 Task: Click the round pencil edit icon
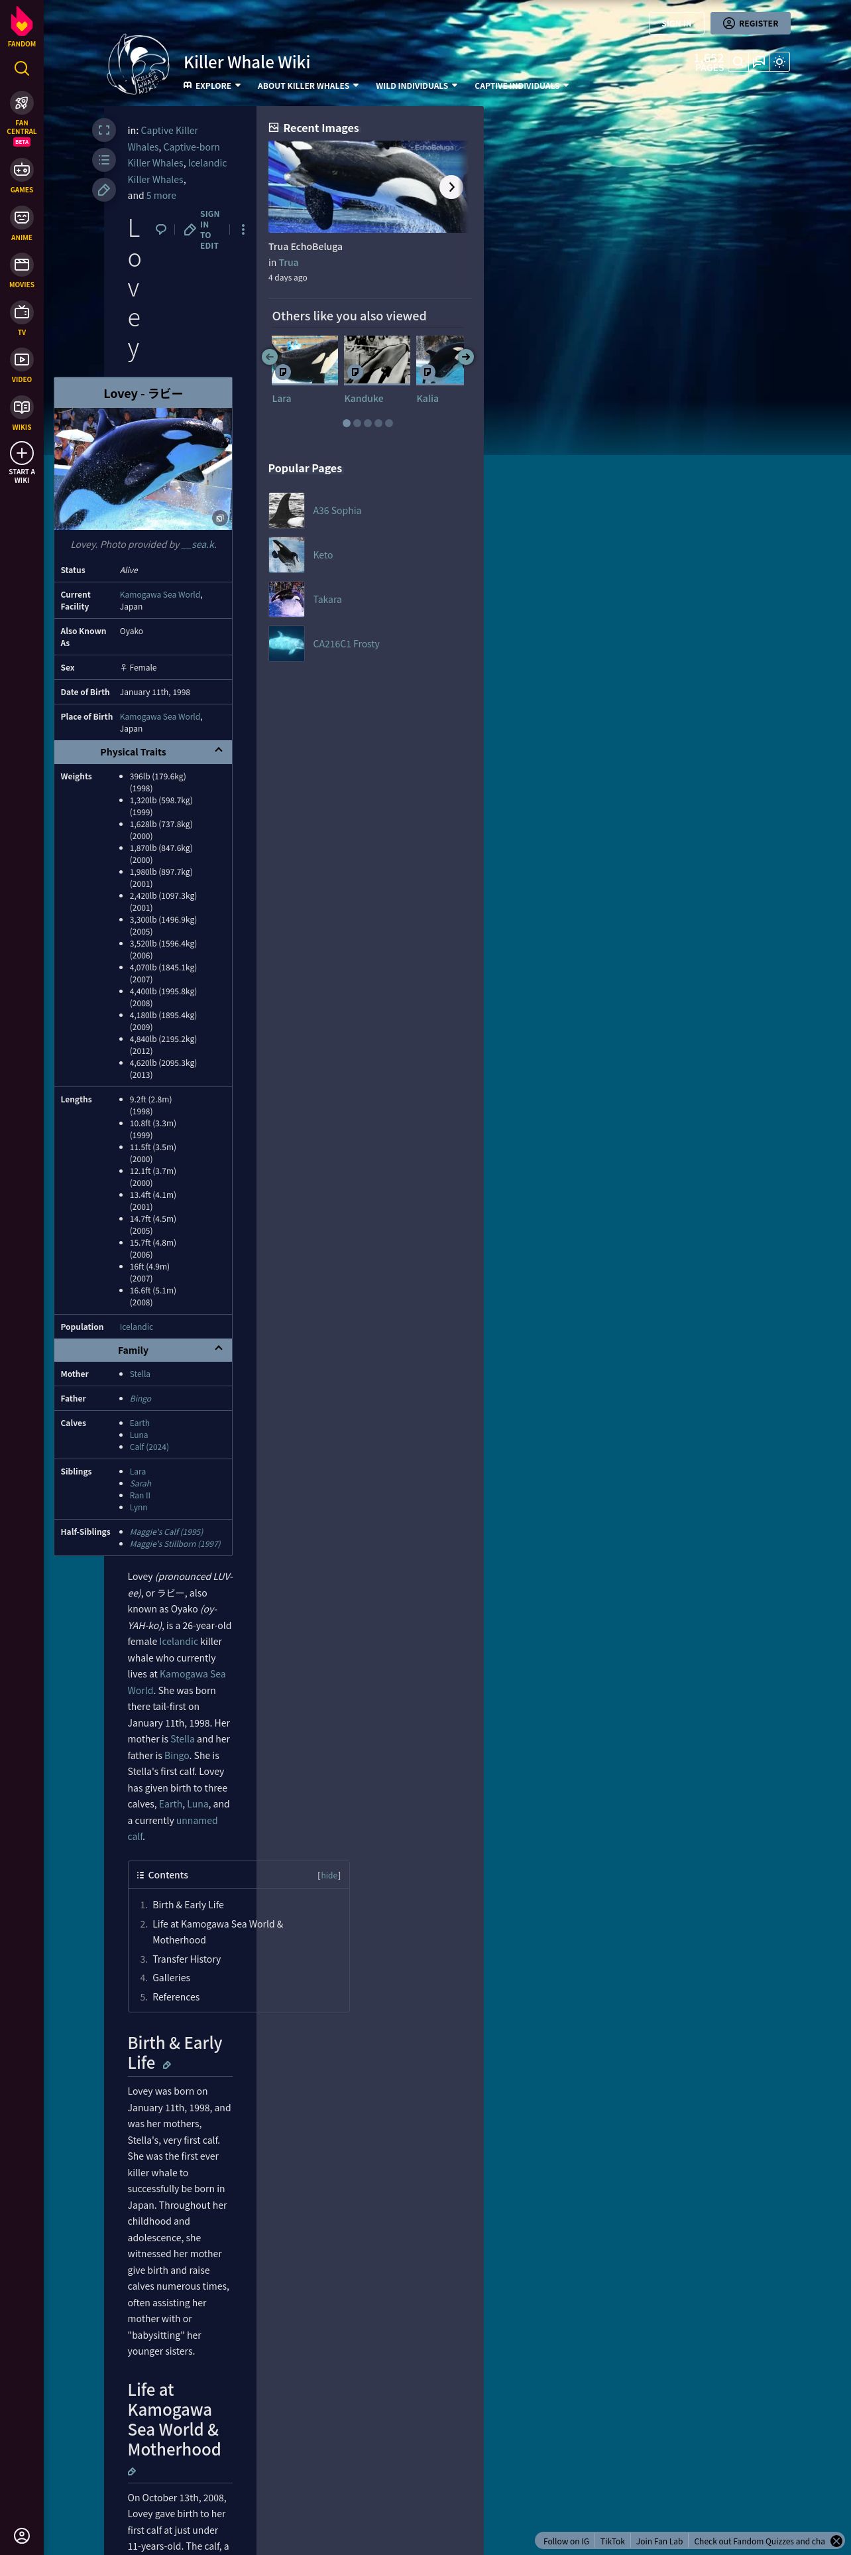(104, 190)
